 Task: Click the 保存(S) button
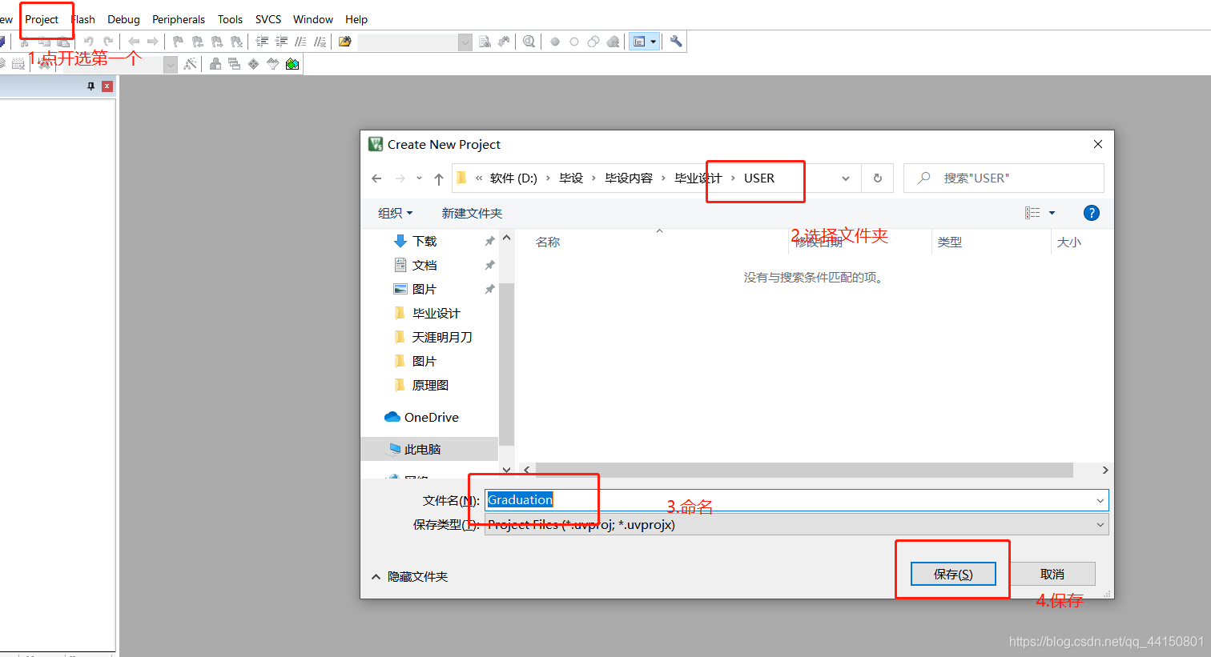953,574
